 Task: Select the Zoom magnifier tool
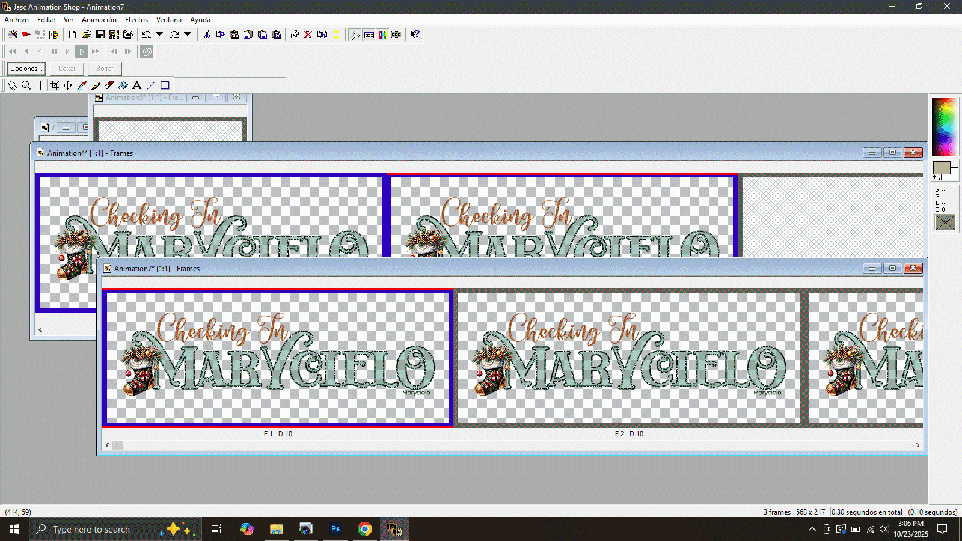26,85
